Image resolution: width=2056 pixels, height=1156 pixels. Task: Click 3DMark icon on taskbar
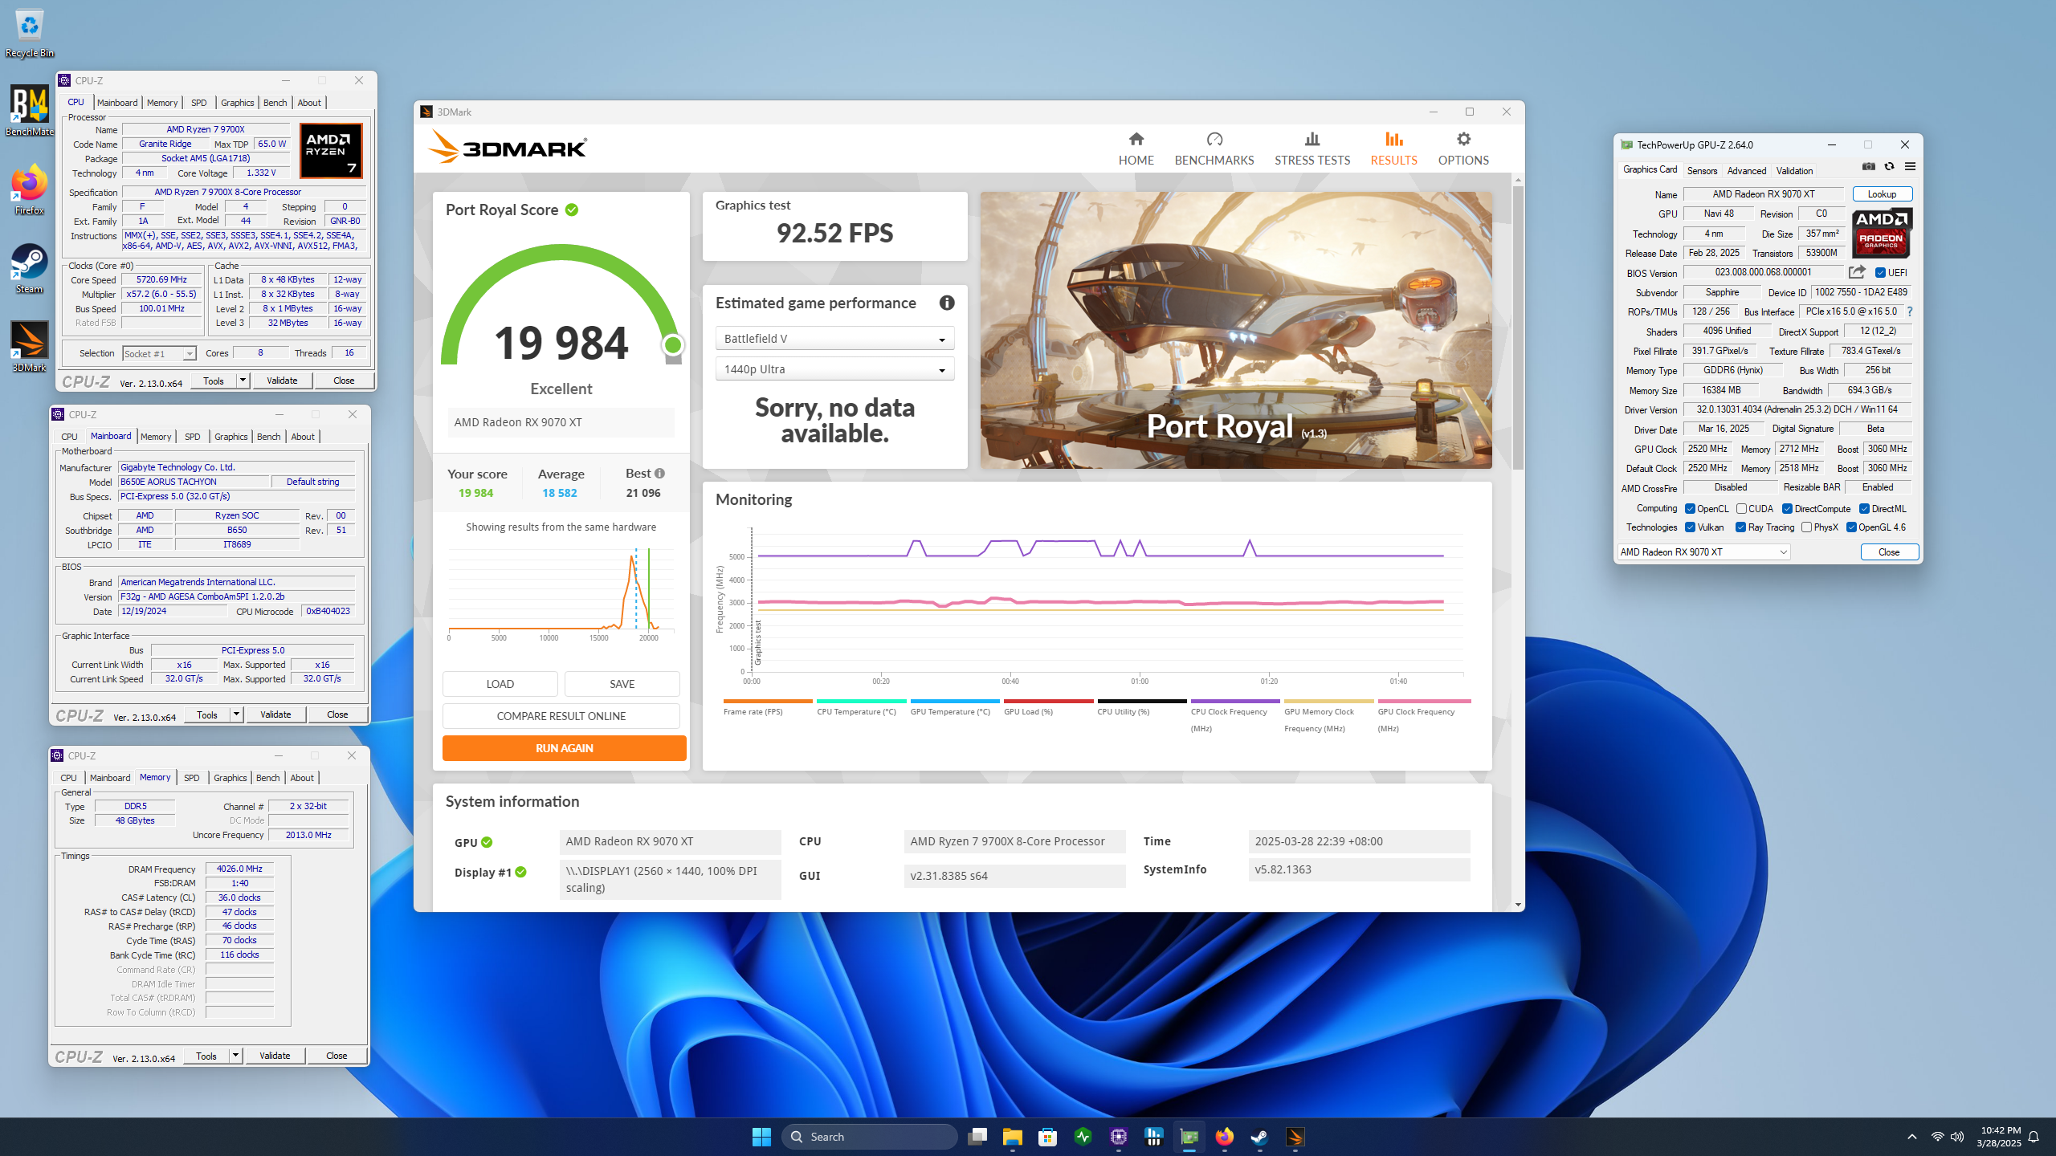(1295, 1137)
